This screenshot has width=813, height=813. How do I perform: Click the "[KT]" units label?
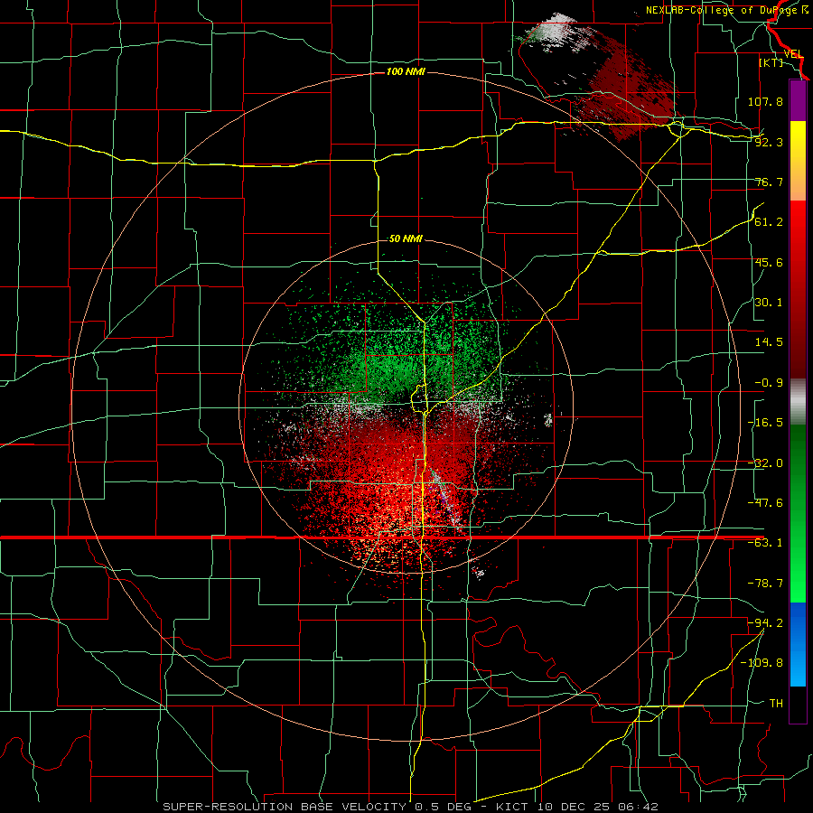coord(771,62)
